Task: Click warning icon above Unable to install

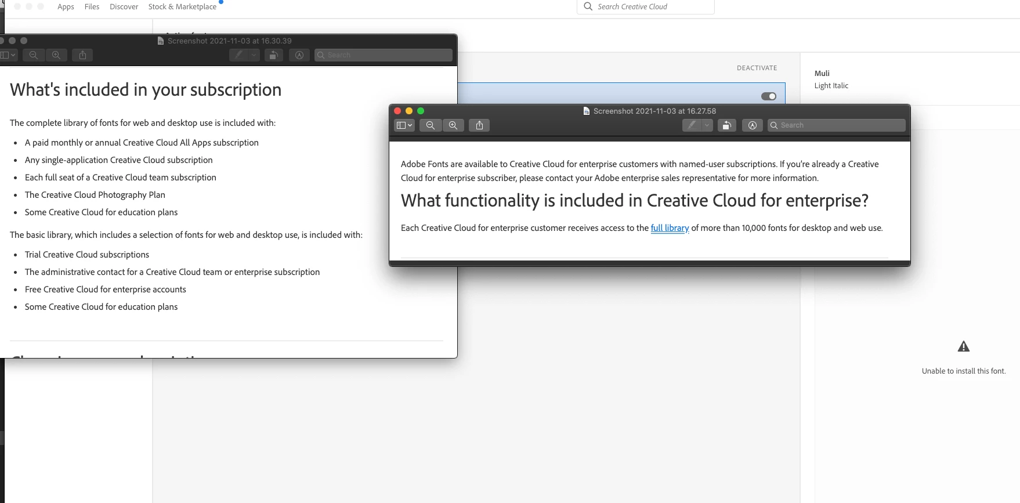Action: (x=964, y=346)
